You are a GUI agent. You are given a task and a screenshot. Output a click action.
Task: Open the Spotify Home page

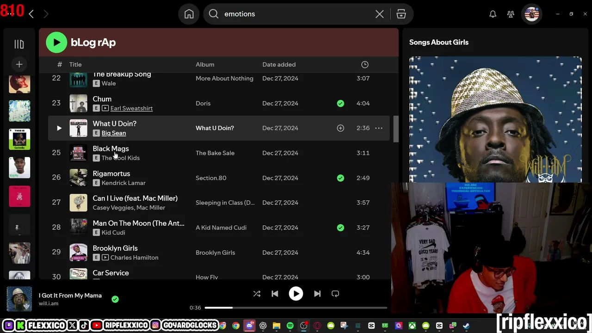[189, 14]
